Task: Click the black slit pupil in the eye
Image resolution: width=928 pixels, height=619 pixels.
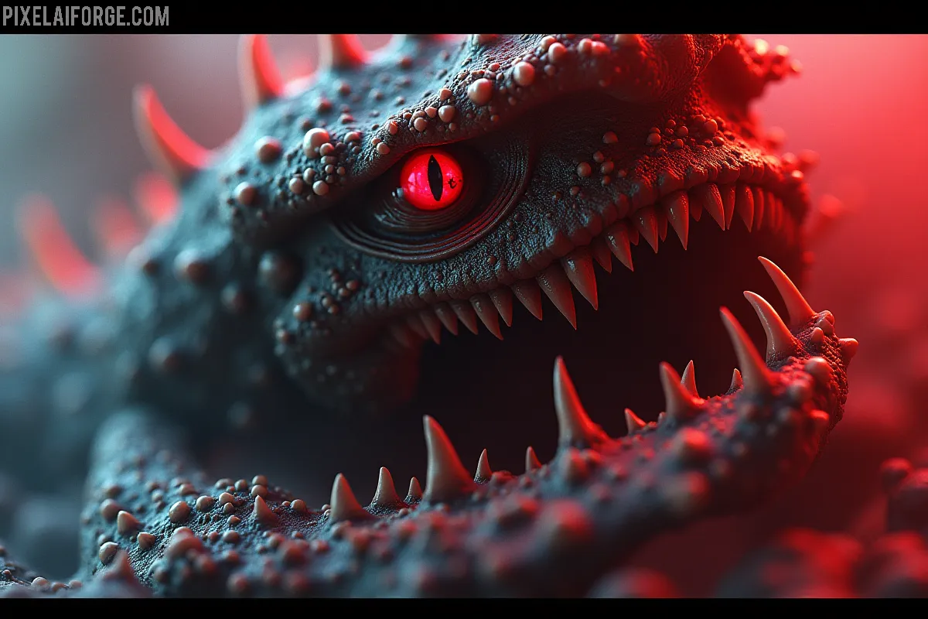Action: pos(435,178)
